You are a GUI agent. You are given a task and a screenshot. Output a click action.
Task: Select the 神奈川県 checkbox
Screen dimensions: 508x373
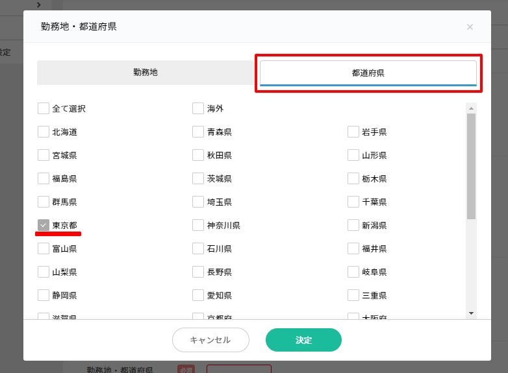(198, 225)
